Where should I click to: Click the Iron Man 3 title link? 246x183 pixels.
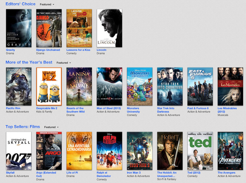tap(134, 173)
